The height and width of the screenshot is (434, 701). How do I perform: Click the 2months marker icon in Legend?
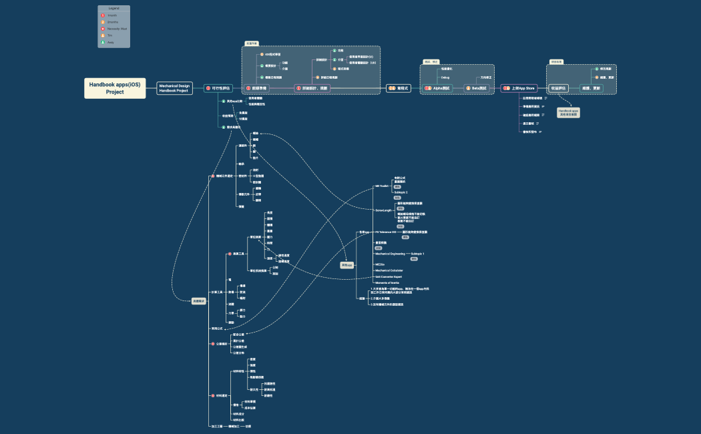coord(103,22)
